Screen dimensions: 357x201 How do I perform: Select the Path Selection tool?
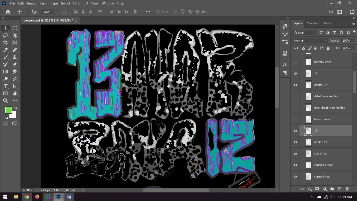pos(15,86)
